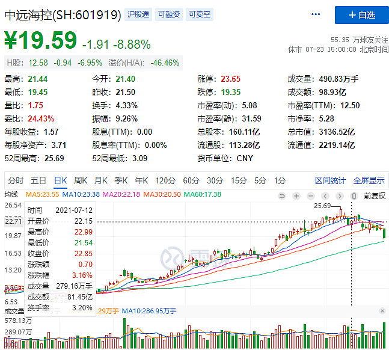The image size is (389, 350).
Task: Select the 月K monthly chart tab
Action: (101, 180)
